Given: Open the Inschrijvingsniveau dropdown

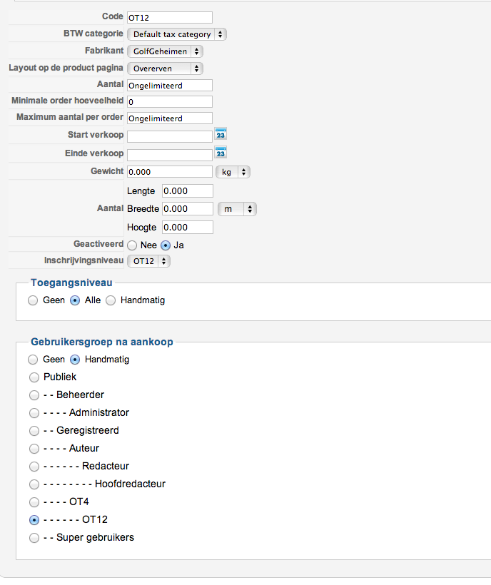Looking at the screenshot, I should (148, 261).
